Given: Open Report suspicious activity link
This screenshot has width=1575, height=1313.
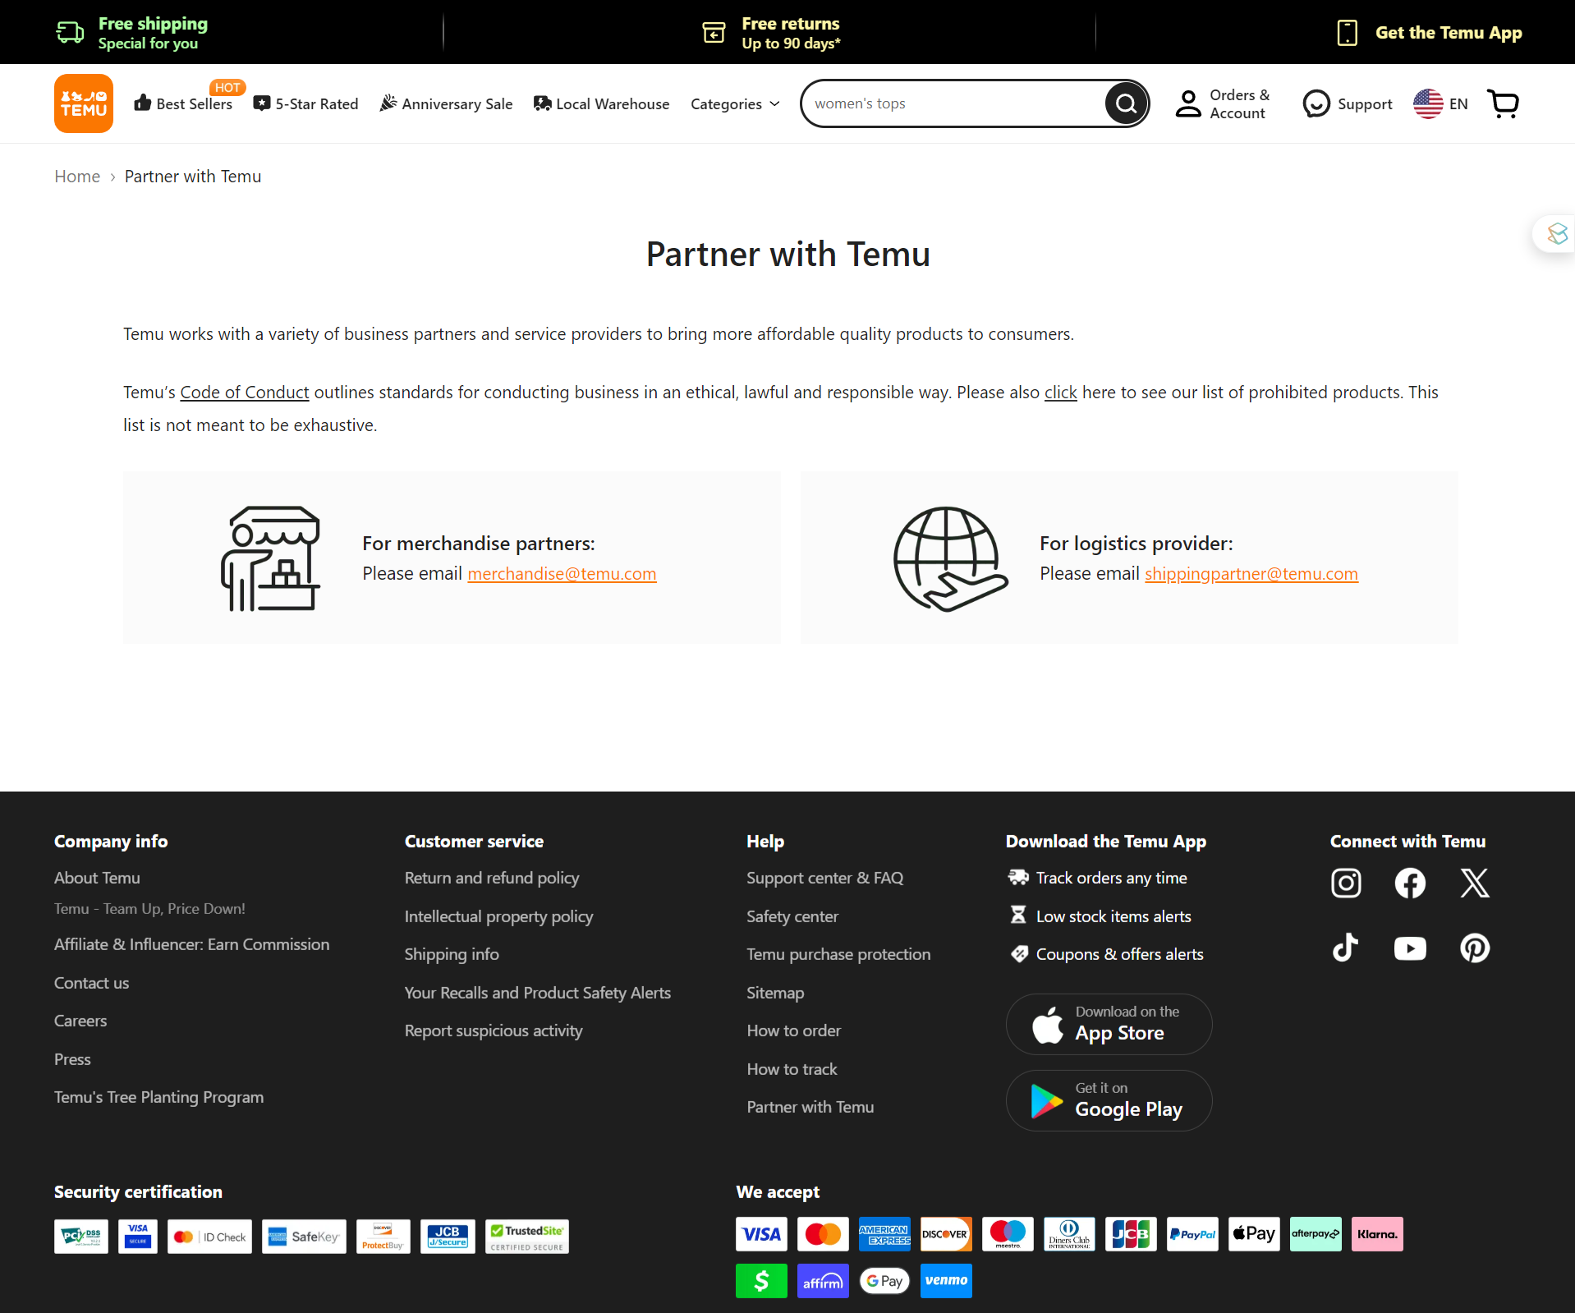Looking at the screenshot, I should pos(494,1031).
